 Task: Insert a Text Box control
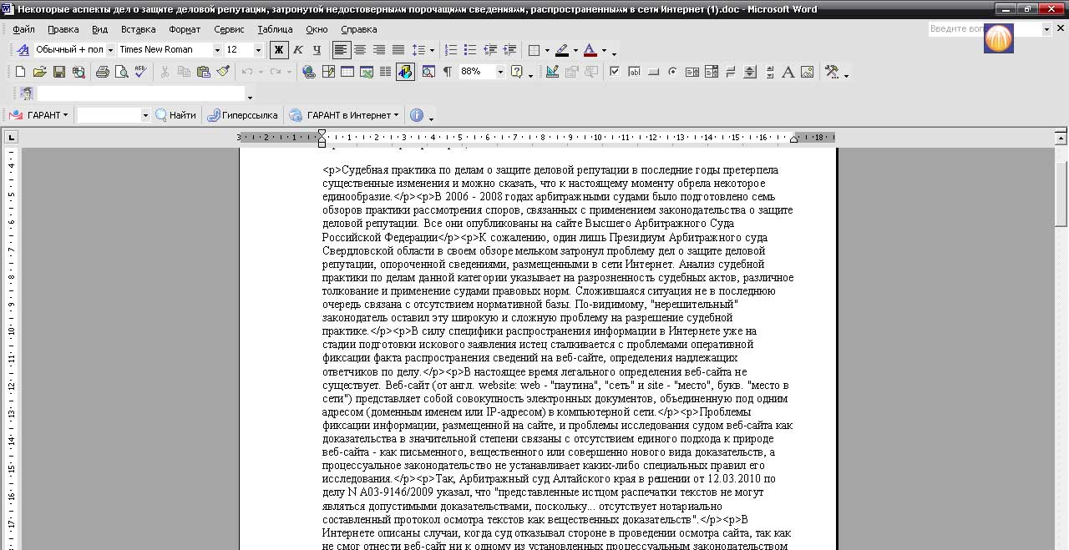pos(634,72)
